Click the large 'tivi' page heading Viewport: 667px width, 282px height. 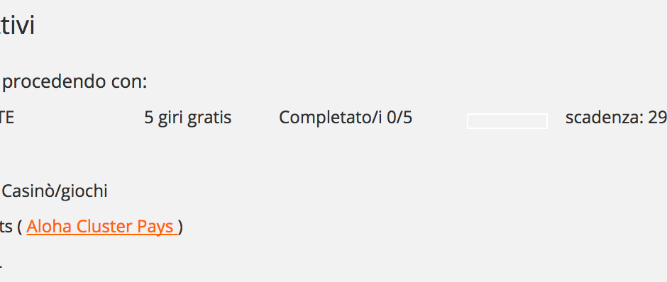click(17, 26)
